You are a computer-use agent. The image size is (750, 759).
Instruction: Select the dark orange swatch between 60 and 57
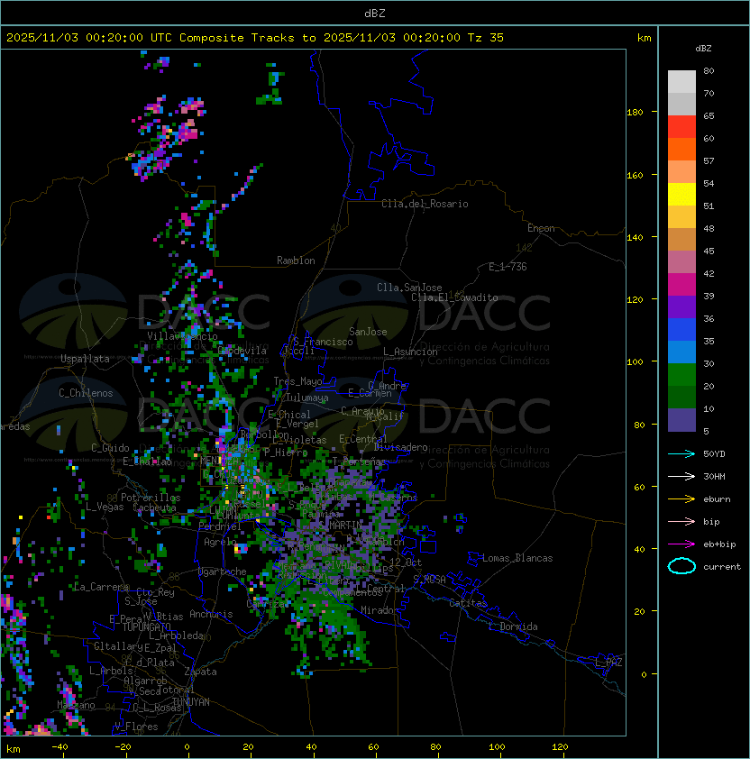[x=681, y=149]
